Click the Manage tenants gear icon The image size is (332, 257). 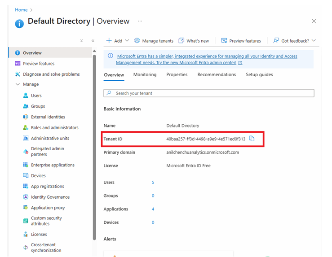(x=137, y=41)
